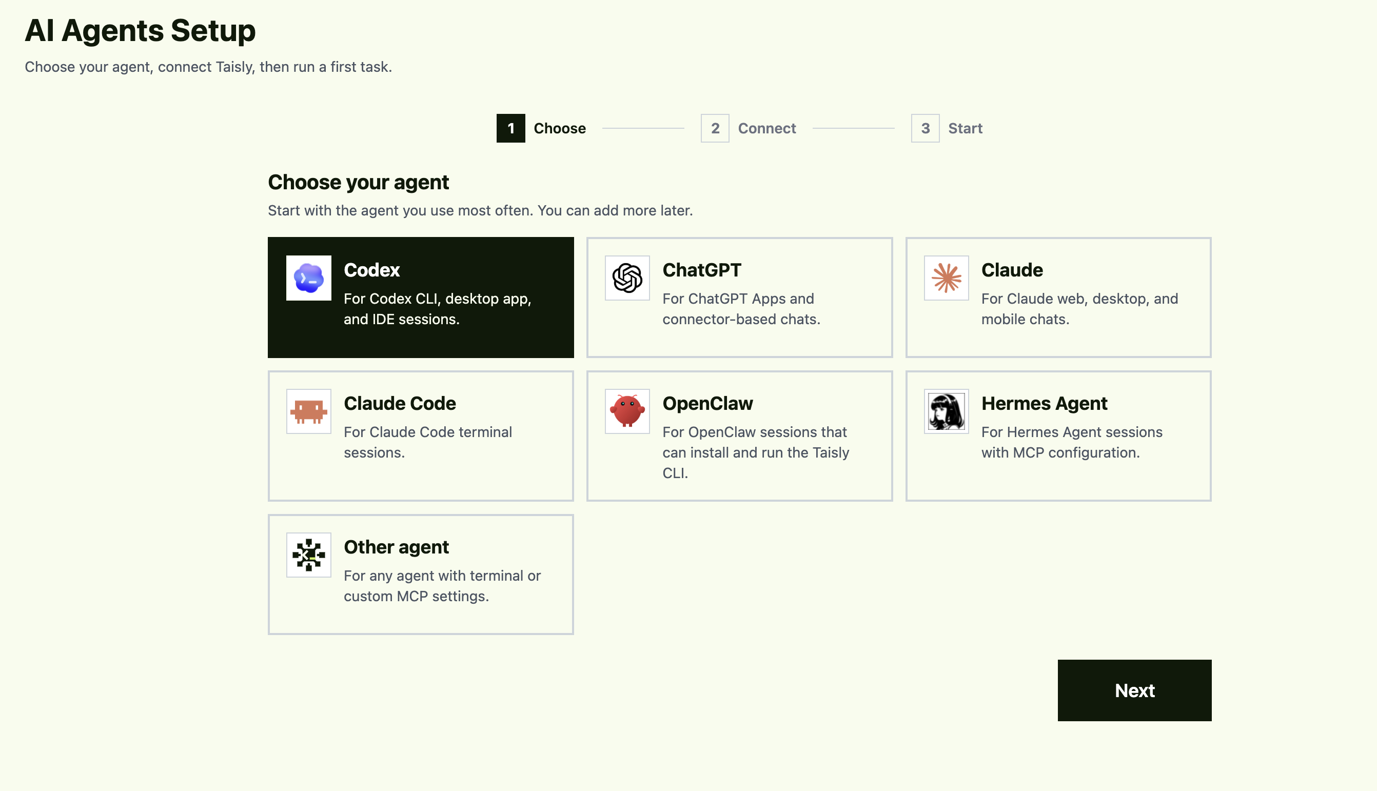Pick the Hermes Agent title
This screenshot has height=791, width=1377.
pyautogui.click(x=1044, y=403)
